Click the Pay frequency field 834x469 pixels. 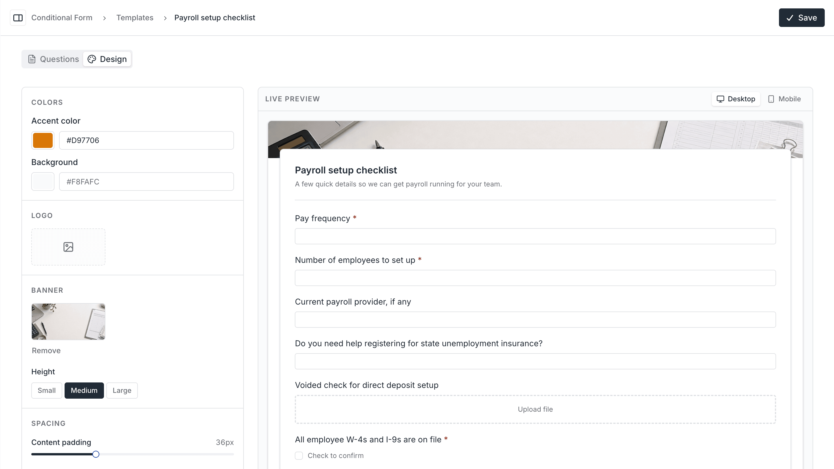tap(535, 236)
